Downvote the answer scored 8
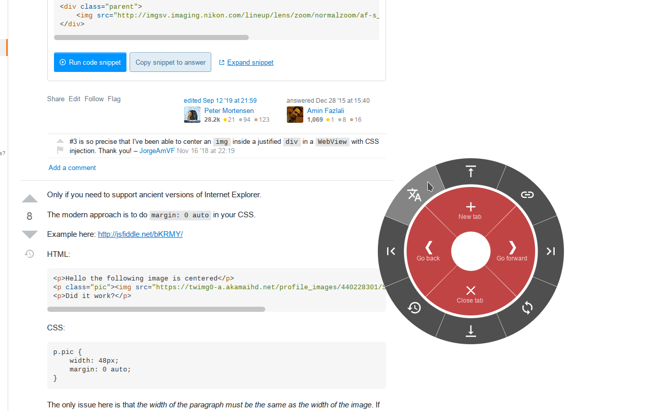 (29, 234)
